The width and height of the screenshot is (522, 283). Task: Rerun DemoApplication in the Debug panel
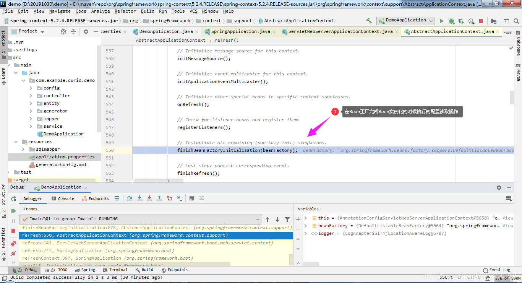[13, 198]
